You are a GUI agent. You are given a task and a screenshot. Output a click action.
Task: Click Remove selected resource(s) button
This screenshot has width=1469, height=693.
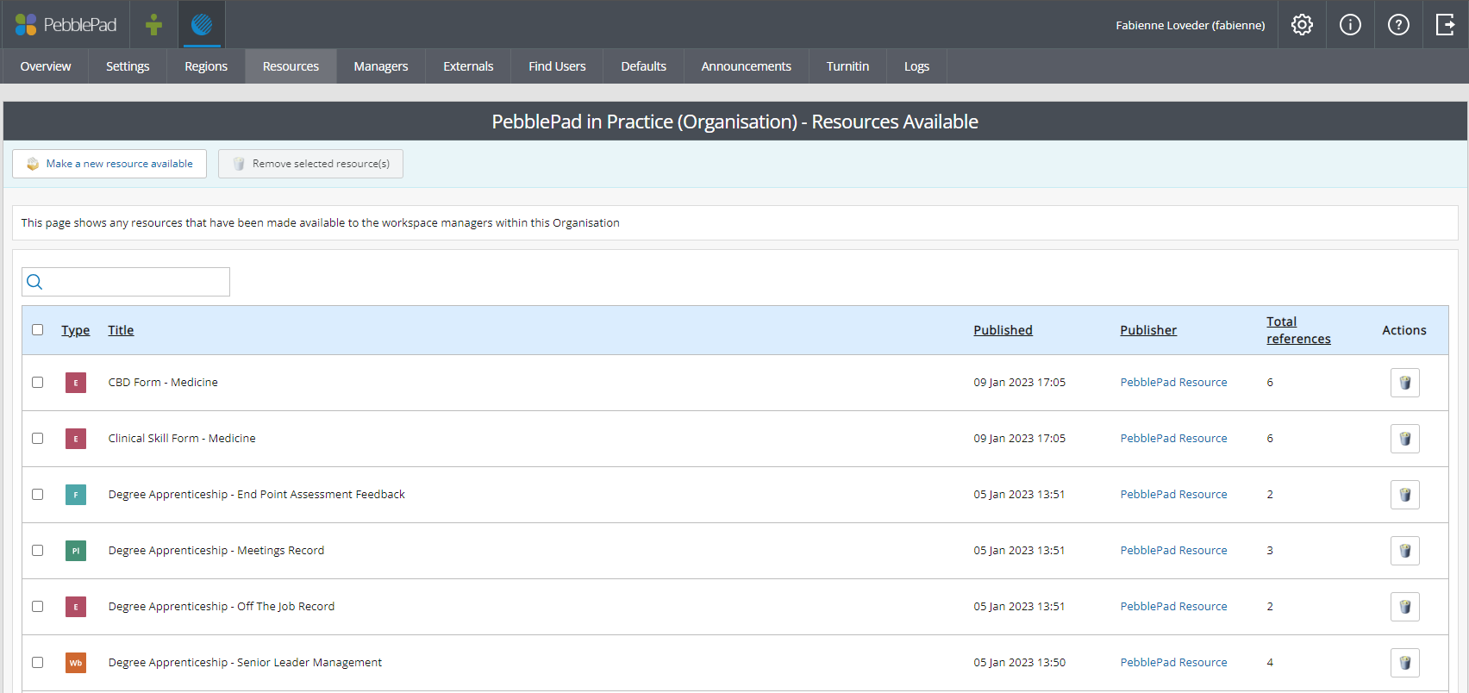tap(310, 164)
